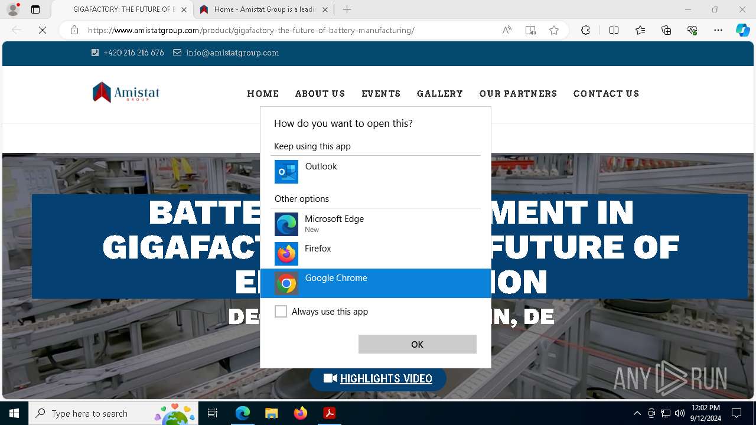Open Edge Settings and more menu
756x425 pixels.
[718, 30]
